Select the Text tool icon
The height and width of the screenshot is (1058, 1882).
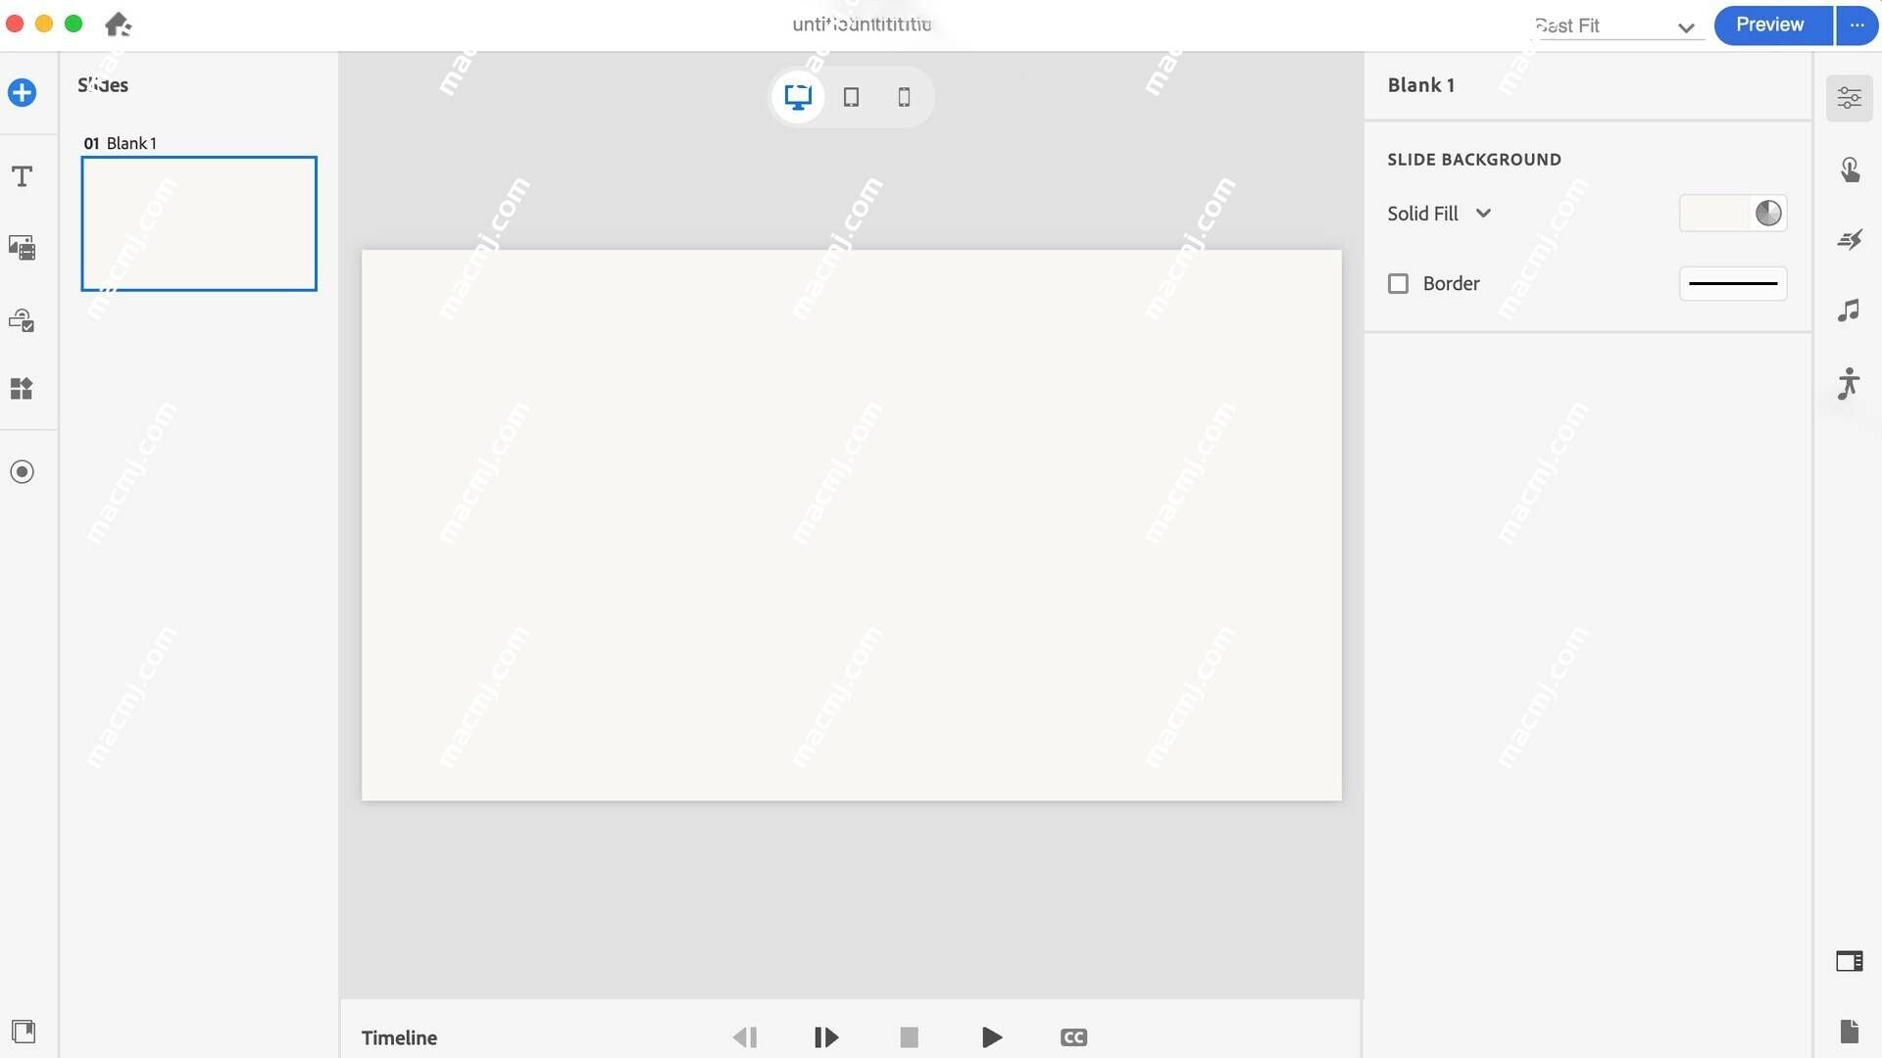tap(22, 176)
